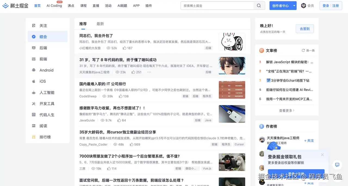This screenshot has height=186, width=348.
Task: Open 开发工具 category in sidebar
Action: 48,104
